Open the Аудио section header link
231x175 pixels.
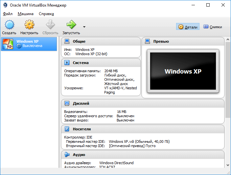[x=79, y=155]
